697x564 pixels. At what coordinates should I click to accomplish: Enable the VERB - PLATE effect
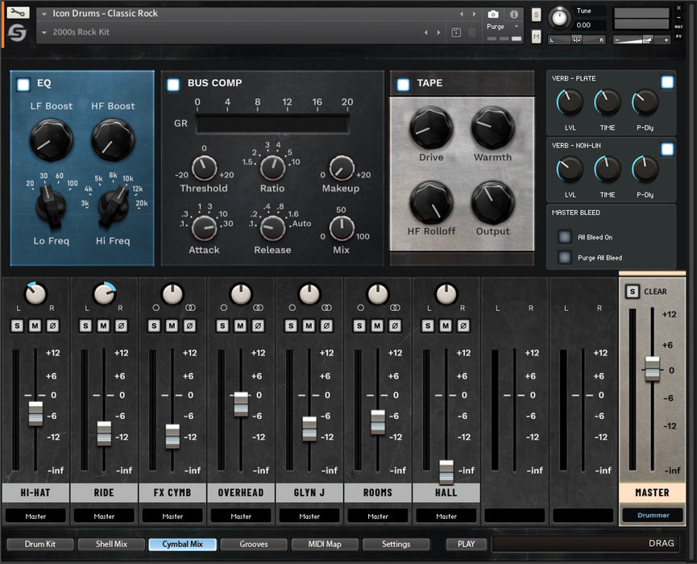[x=667, y=81]
